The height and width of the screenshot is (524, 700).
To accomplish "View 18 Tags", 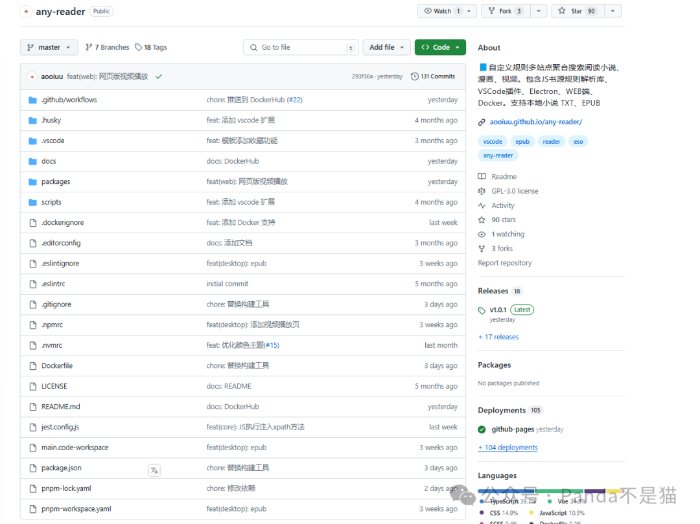I will (x=151, y=47).
